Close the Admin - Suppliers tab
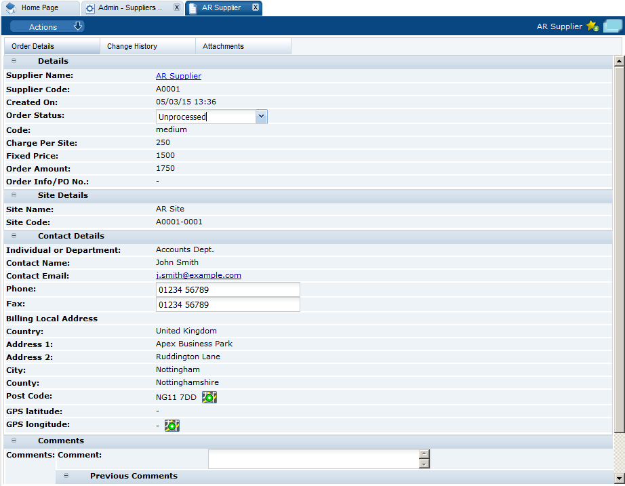 [176, 7]
